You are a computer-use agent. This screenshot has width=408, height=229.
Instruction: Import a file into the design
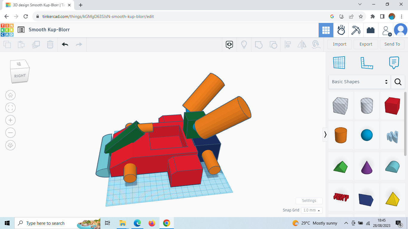[339, 44]
